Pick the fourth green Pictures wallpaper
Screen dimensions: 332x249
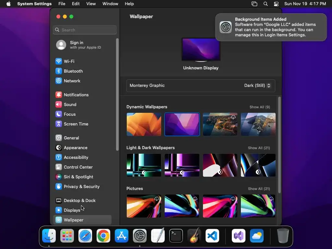coord(258,206)
